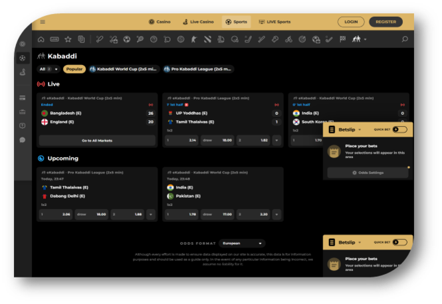Select the Dota 2 logo icon
This screenshot has height=304, width=442.
207,39
